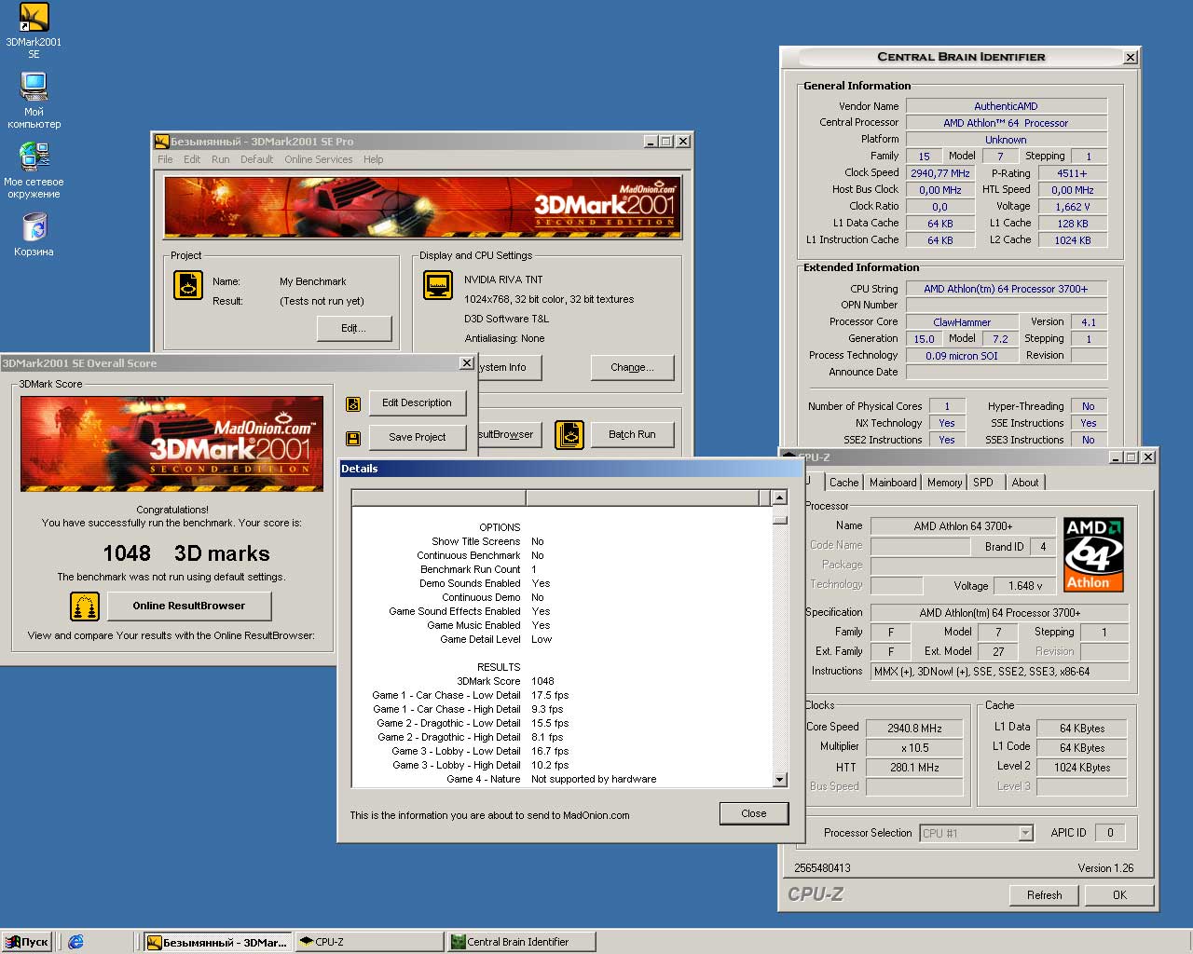Click OK in CPU-Z

coord(1119,895)
